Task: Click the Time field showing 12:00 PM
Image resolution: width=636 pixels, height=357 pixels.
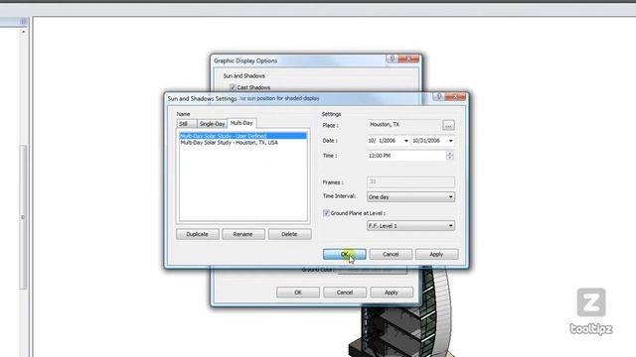Action: pos(406,156)
